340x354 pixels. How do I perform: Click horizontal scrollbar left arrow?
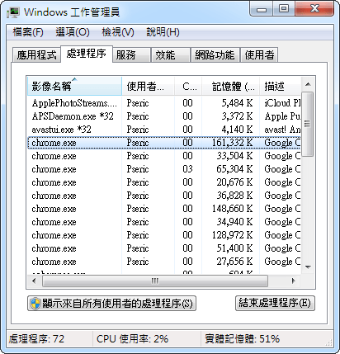coord(34,281)
